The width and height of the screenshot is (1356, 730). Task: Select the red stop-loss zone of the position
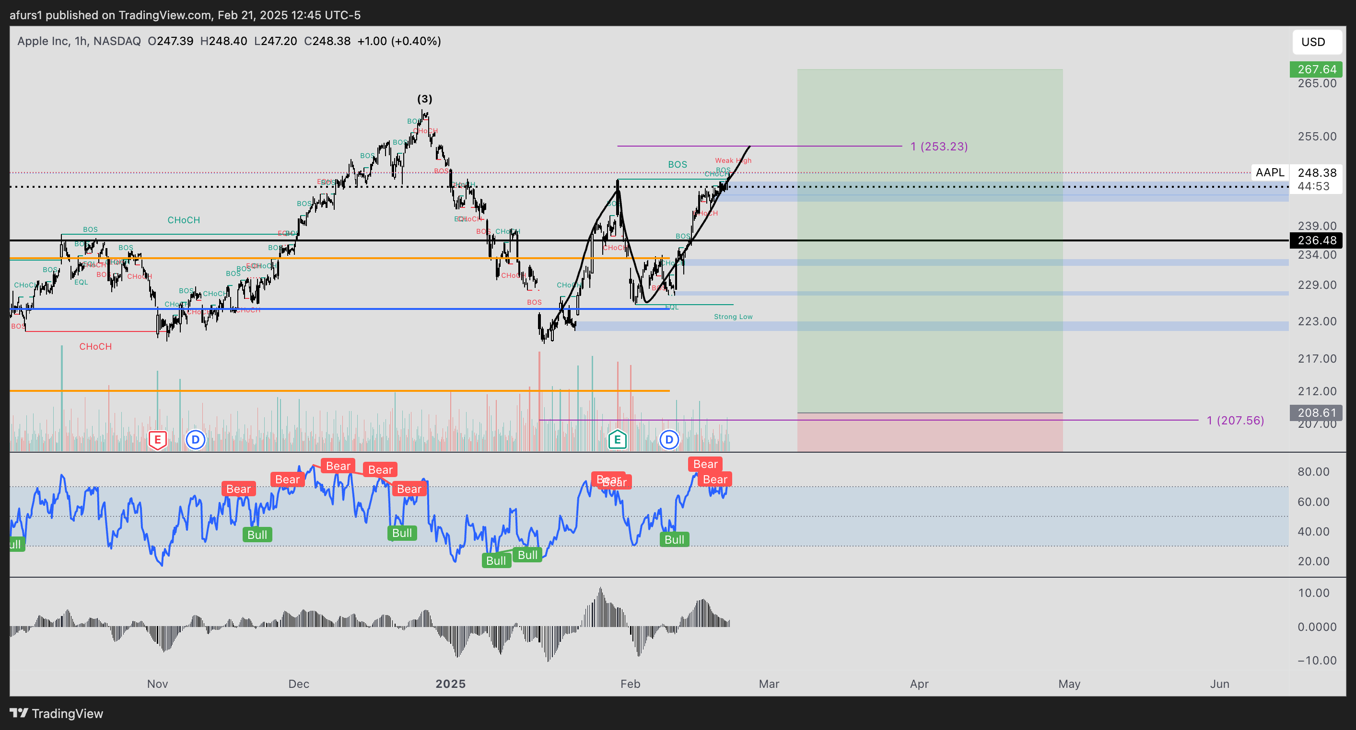pyautogui.click(x=930, y=433)
